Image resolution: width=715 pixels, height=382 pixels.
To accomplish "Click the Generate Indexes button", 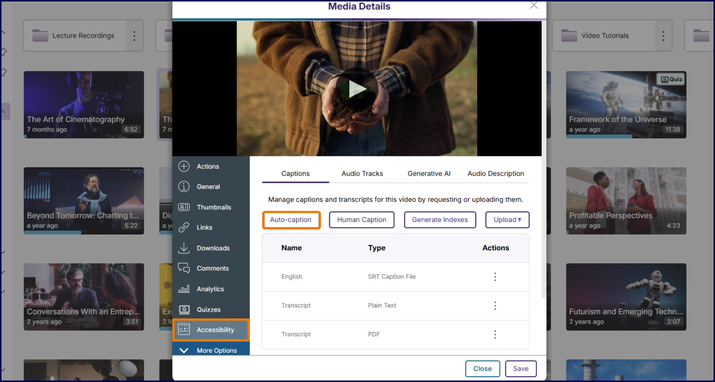I will tap(440, 220).
